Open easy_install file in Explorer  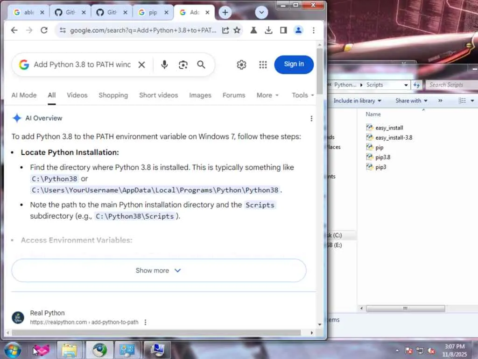(385, 128)
